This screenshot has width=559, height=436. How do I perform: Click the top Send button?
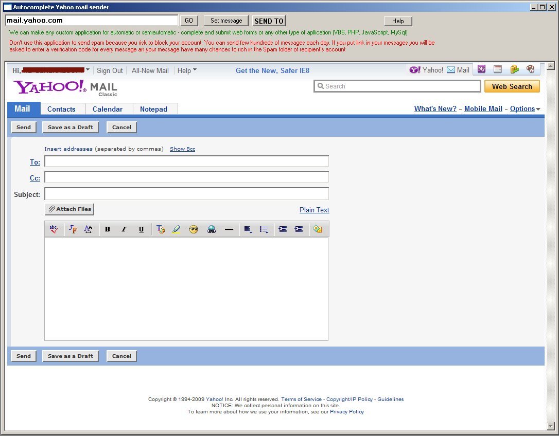coord(24,127)
